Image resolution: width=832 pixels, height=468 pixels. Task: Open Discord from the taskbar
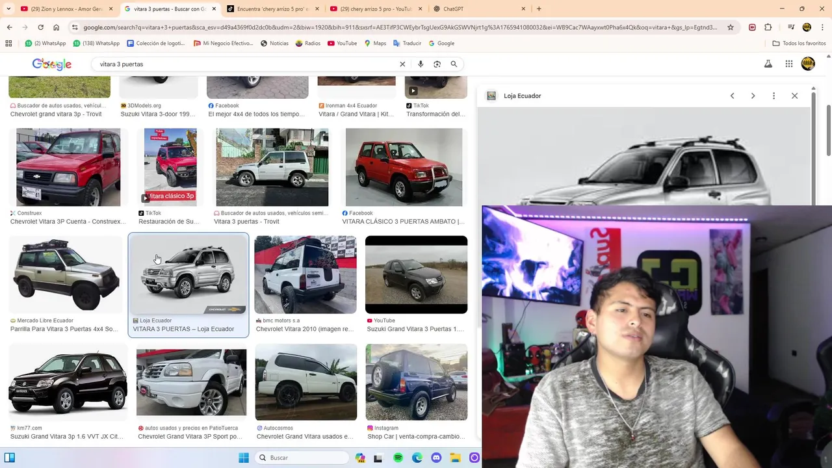click(x=436, y=458)
